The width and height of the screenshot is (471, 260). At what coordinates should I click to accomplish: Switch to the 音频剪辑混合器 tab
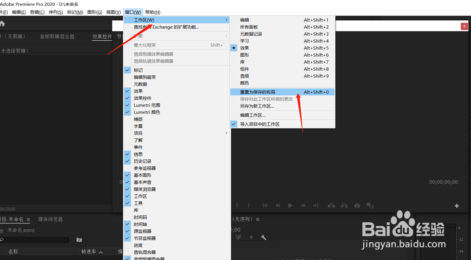[x=58, y=36]
